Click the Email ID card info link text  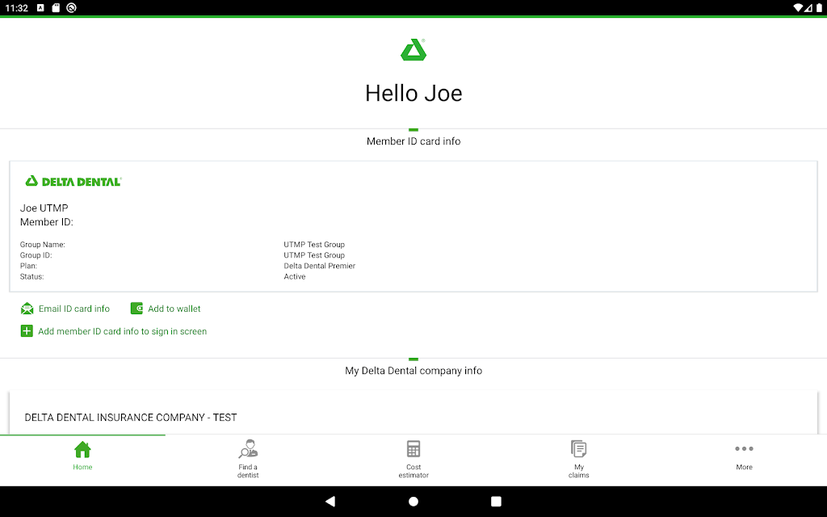(74, 309)
